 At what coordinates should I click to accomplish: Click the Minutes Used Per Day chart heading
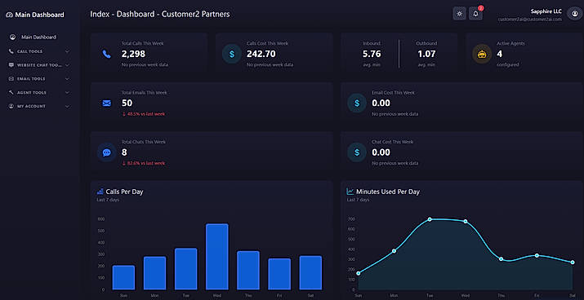pos(388,192)
